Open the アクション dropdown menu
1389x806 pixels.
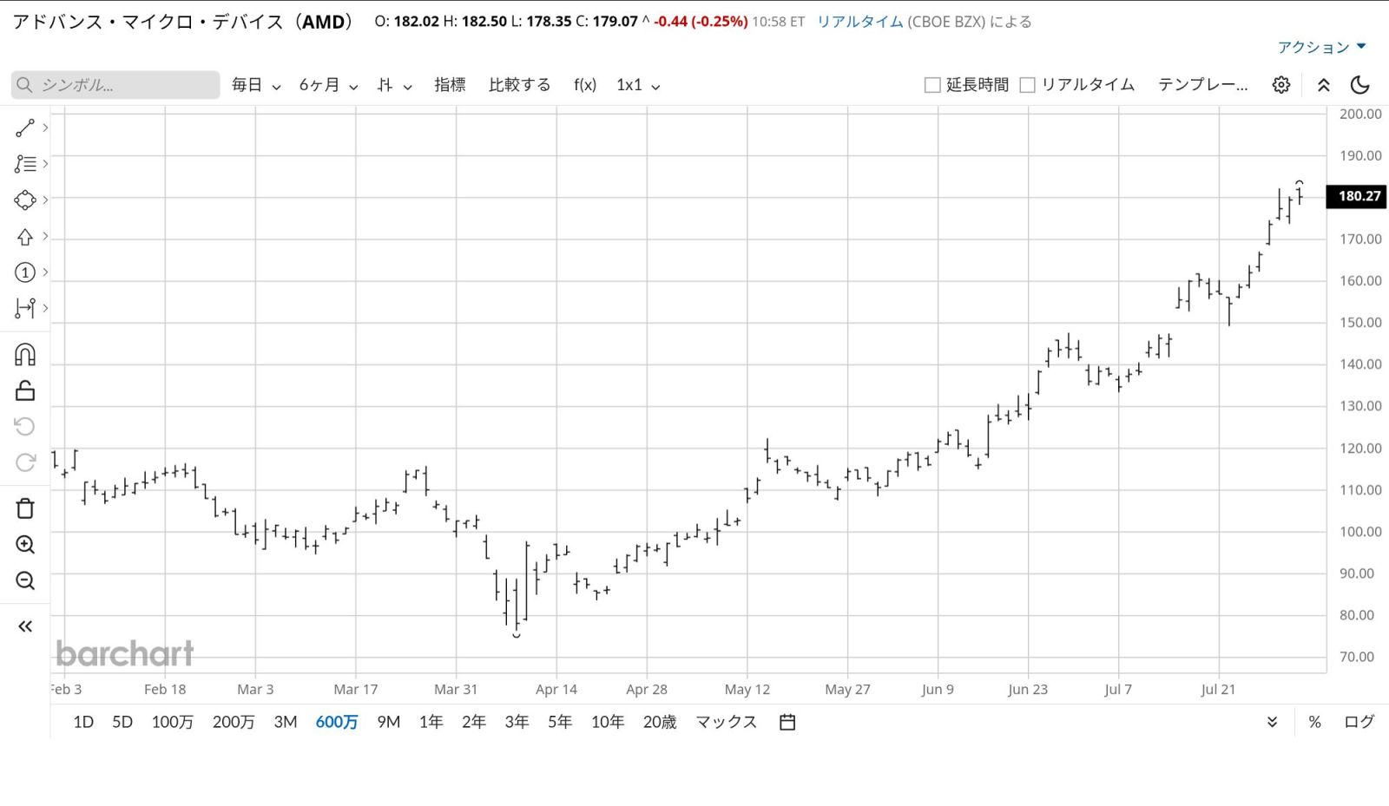click(1321, 47)
